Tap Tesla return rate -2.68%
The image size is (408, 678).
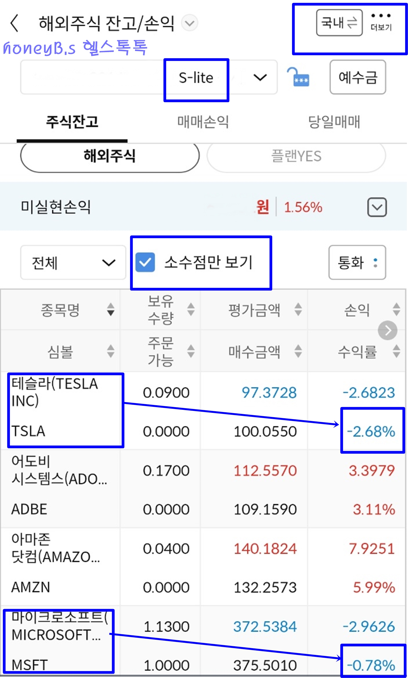click(x=371, y=432)
